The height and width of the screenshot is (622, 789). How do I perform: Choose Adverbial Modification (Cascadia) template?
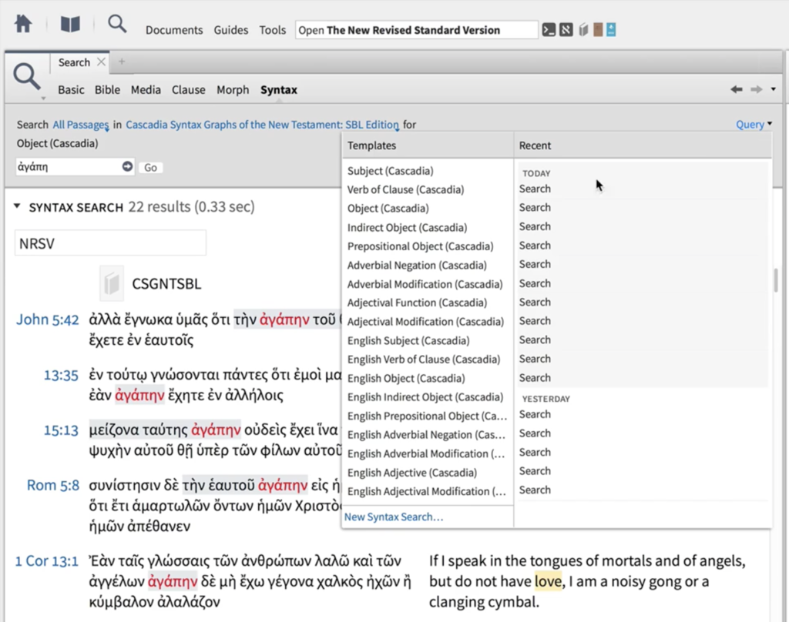[x=425, y=284]
